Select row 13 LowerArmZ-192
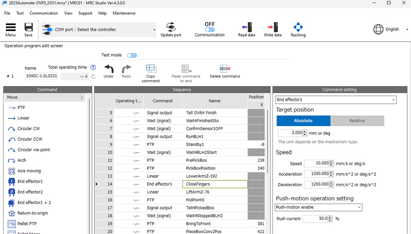This screenshot has height=234, width=411. point(179,176)
